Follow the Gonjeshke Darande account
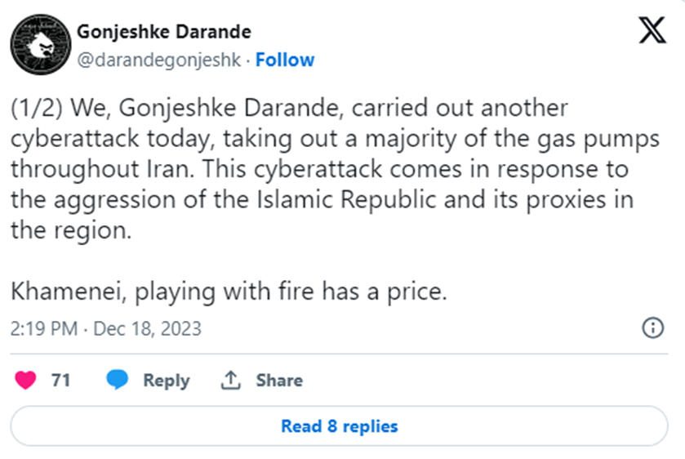This screenshot has height=459, width=685. pyautogui.click(x=285, y=60)
